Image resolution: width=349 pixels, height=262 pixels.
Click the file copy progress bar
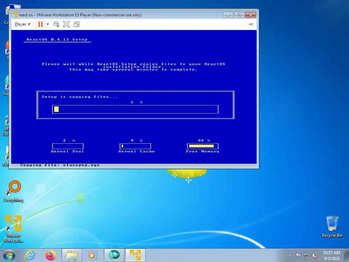[x=135, y=110]
